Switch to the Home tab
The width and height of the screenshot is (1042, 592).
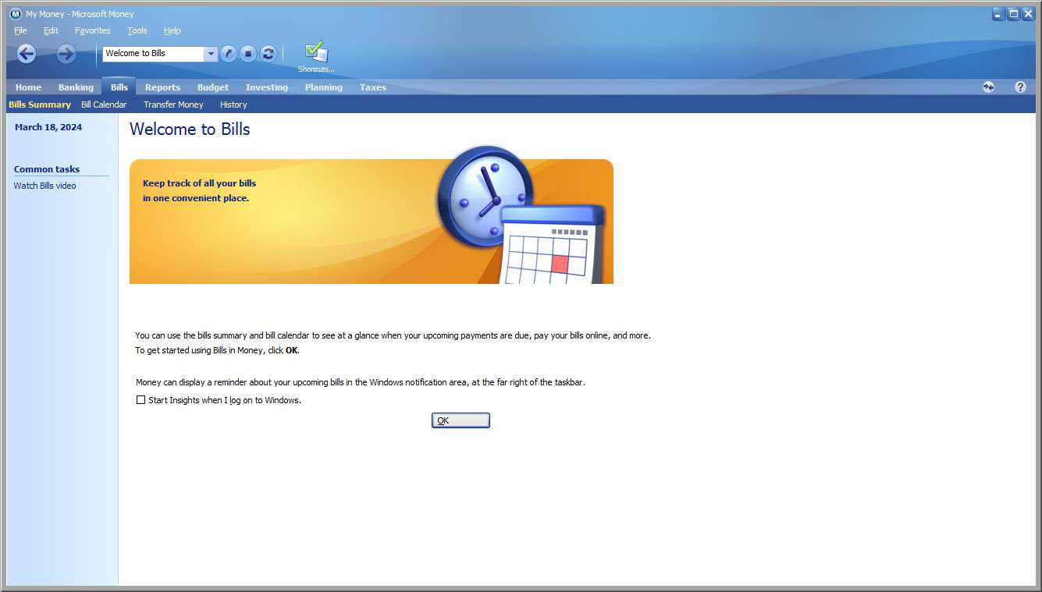(x=28, y=87)
